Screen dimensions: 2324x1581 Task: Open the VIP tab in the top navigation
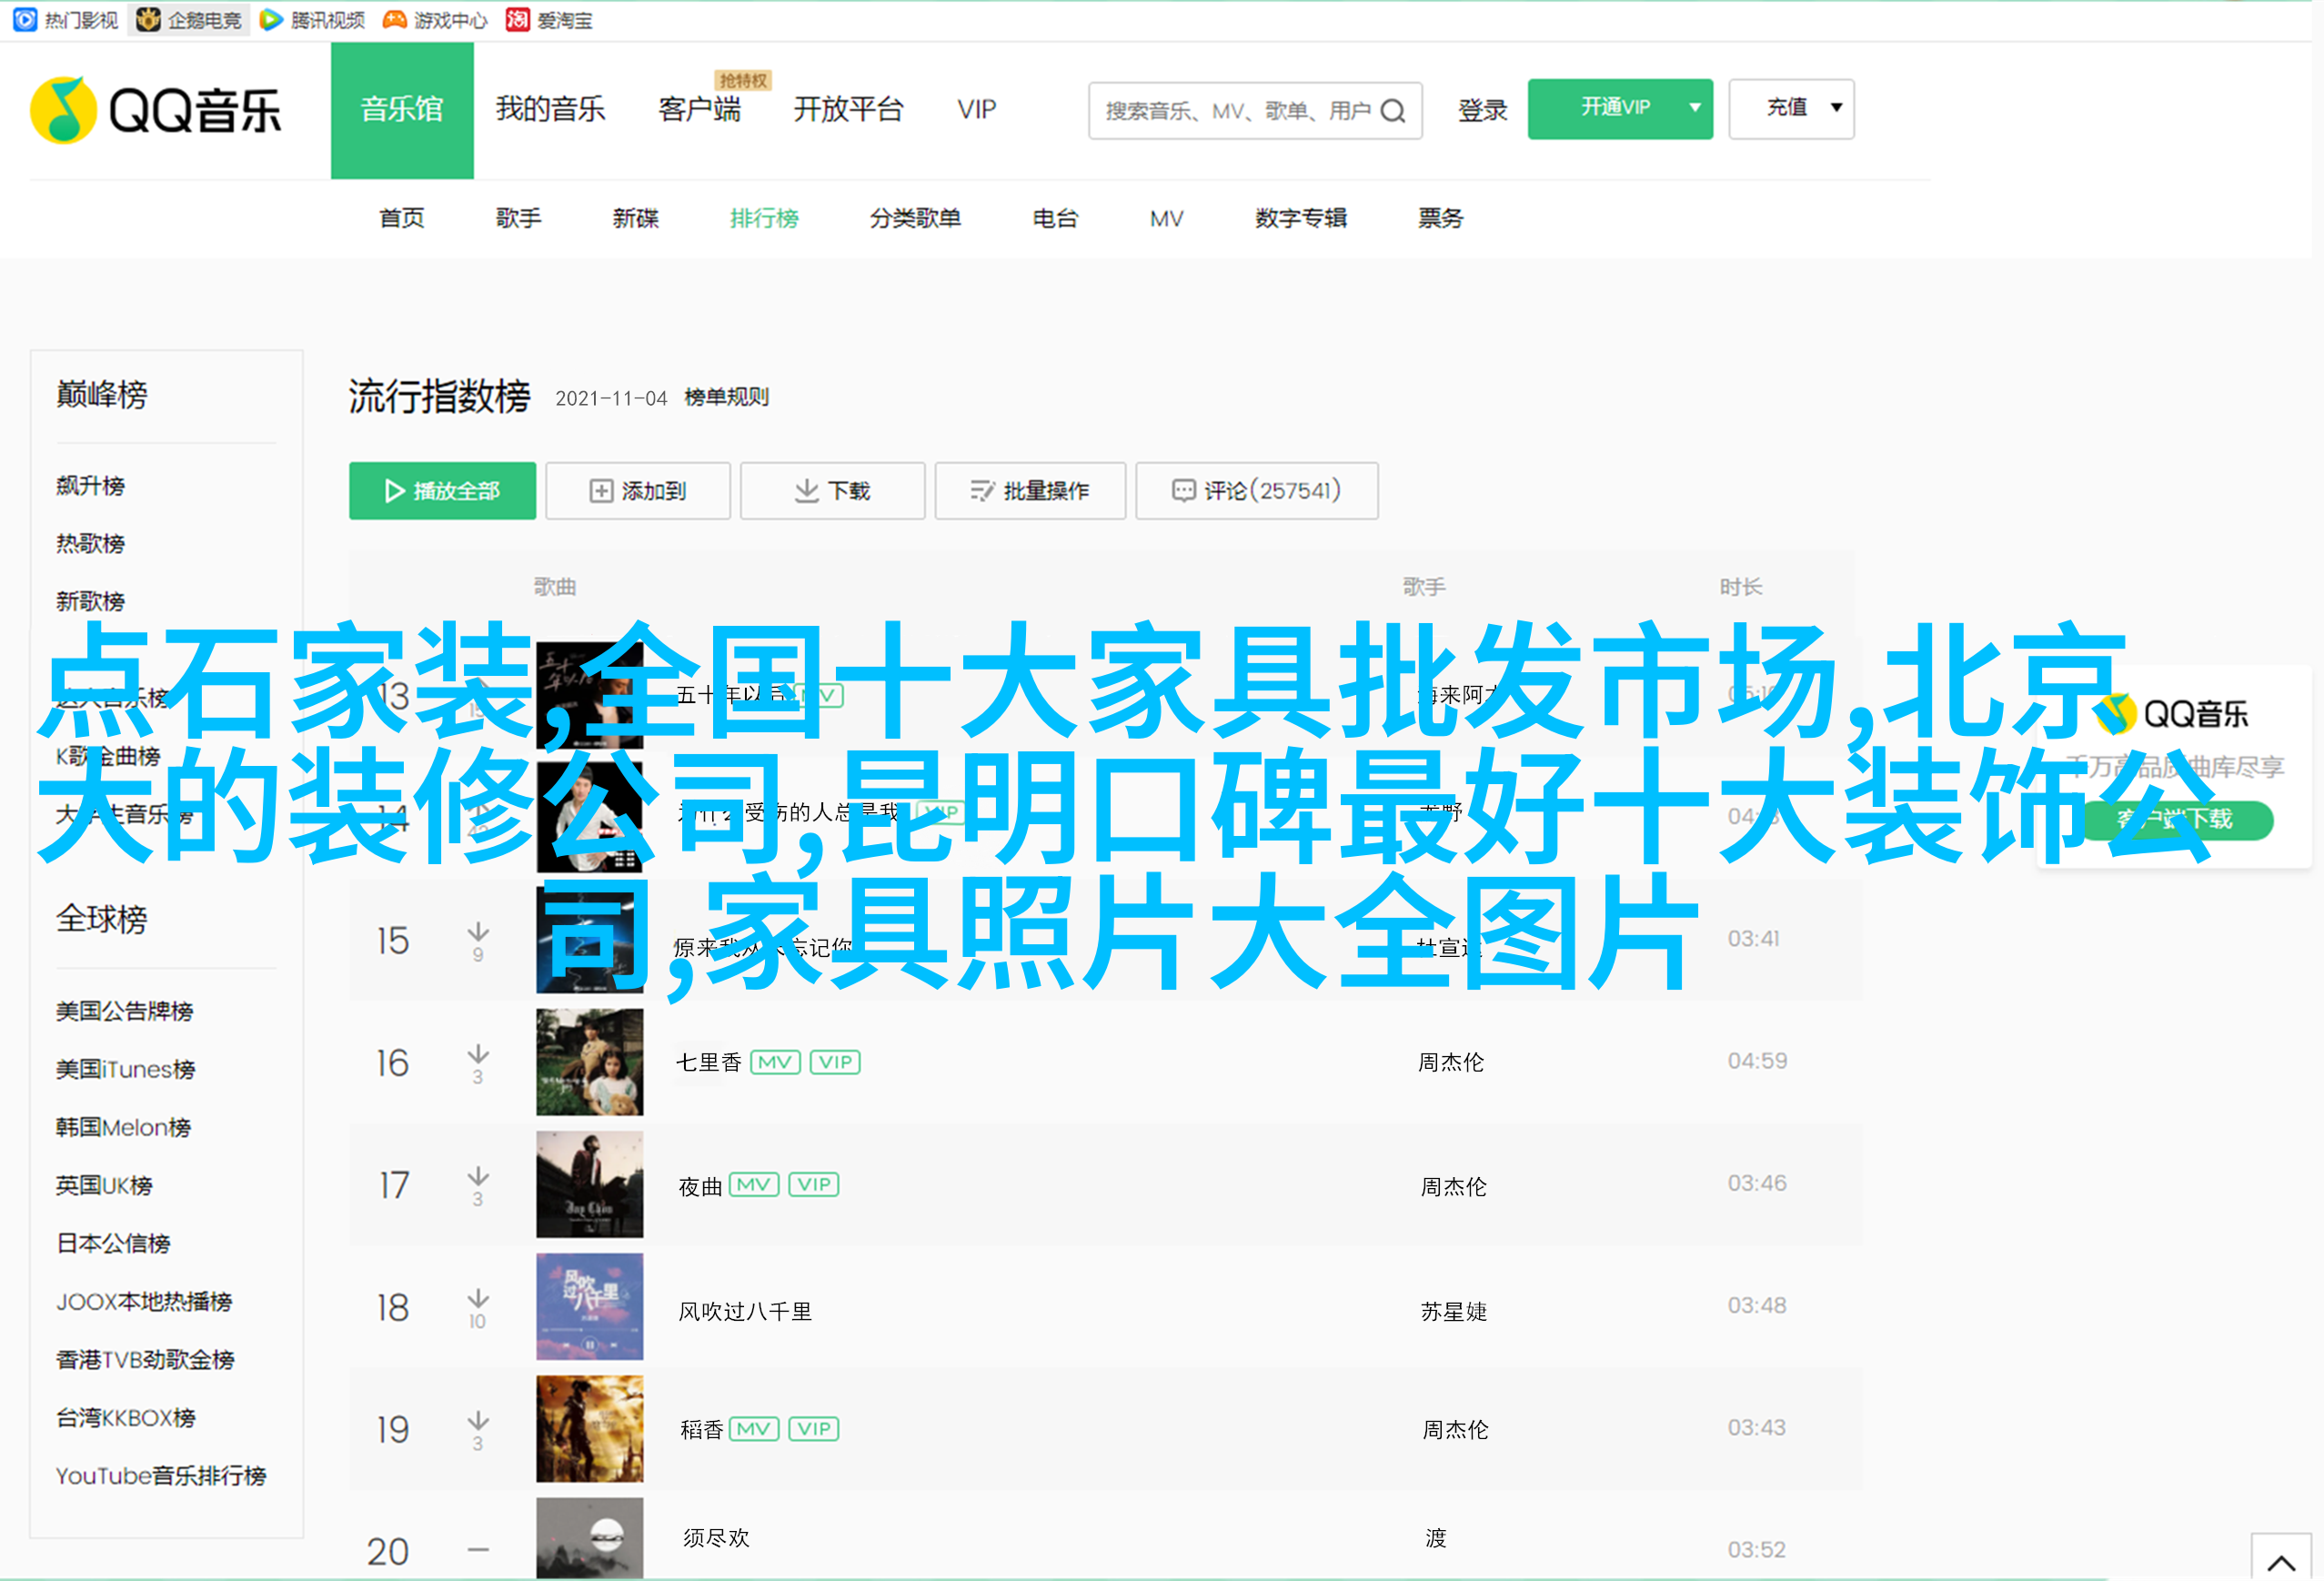point(976,109)
